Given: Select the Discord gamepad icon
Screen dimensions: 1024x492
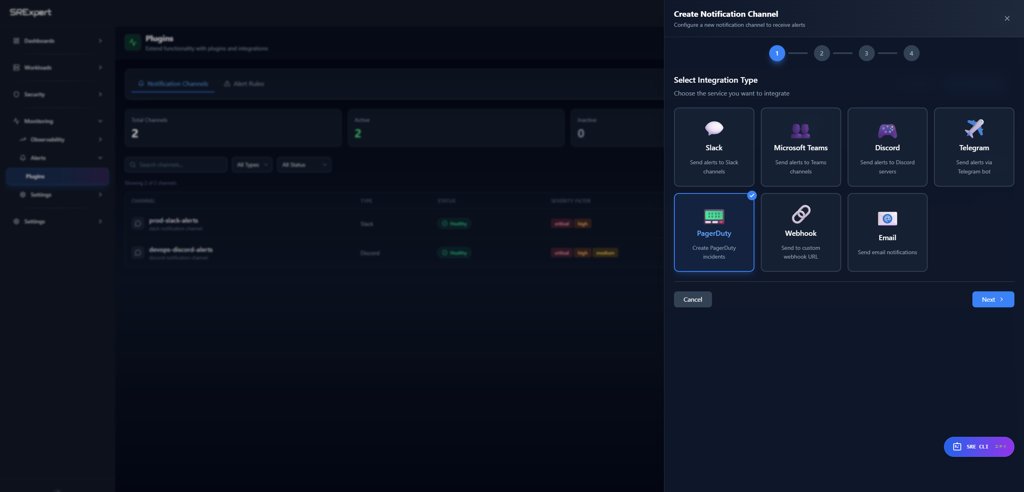Looking at the screenshot, I should [887, 131].
